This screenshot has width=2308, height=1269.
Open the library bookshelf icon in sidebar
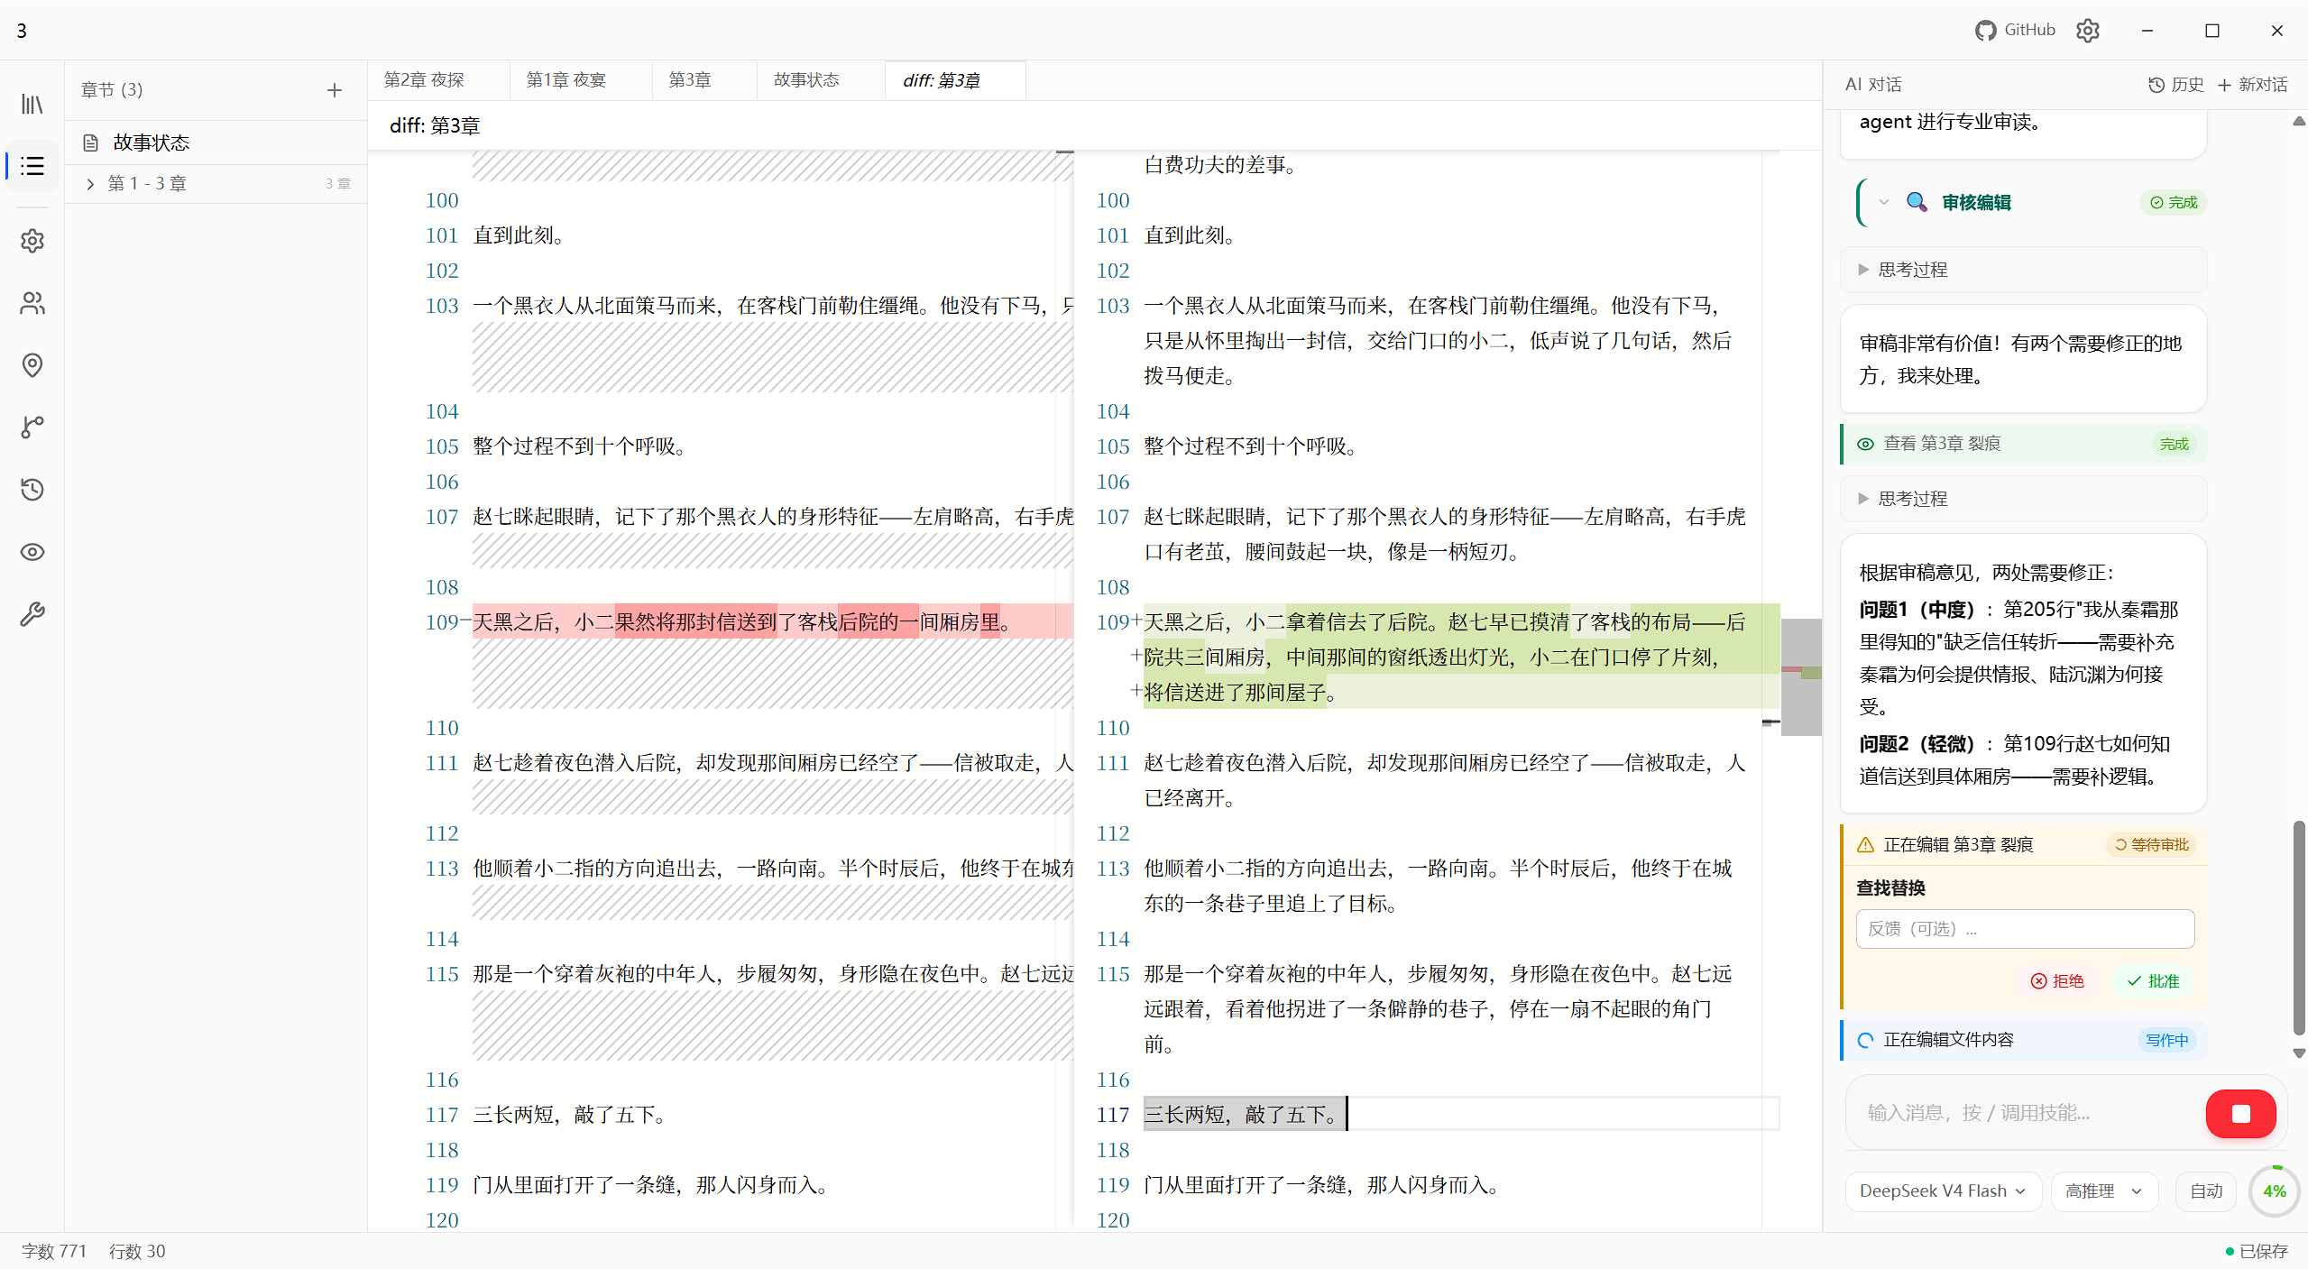pyautogui.click(x=32, y=105)
